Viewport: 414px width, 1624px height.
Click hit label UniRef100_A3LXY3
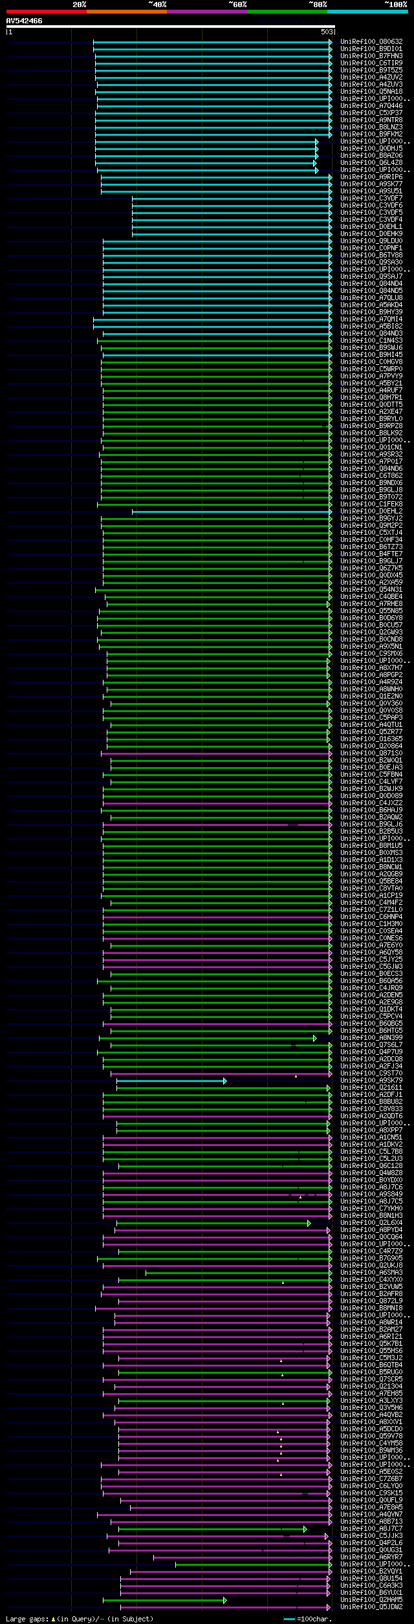[x=371, y=1401]
